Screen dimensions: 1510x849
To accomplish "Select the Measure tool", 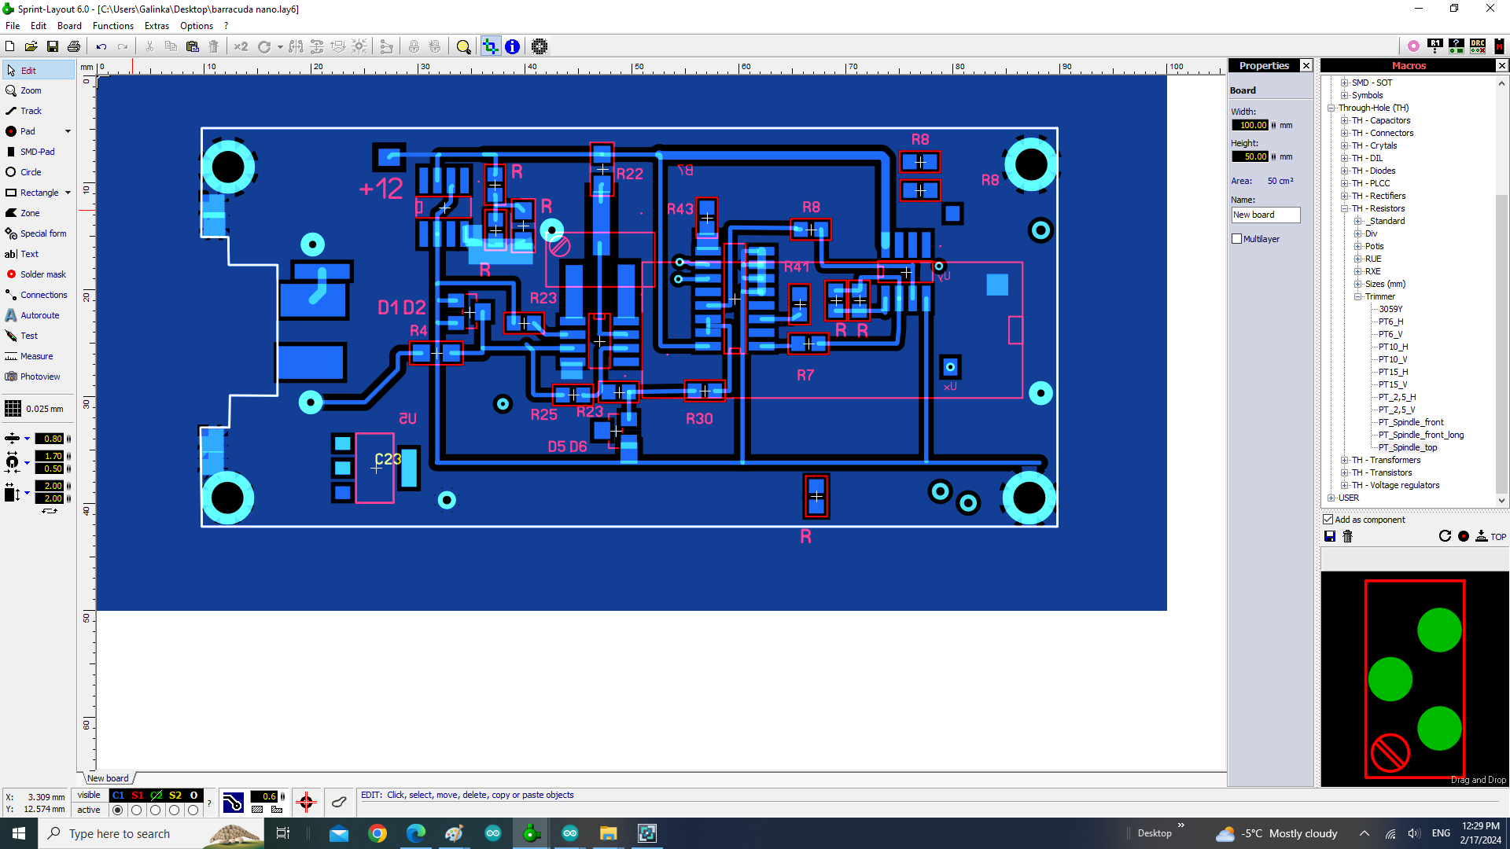I will click(36, 356).
